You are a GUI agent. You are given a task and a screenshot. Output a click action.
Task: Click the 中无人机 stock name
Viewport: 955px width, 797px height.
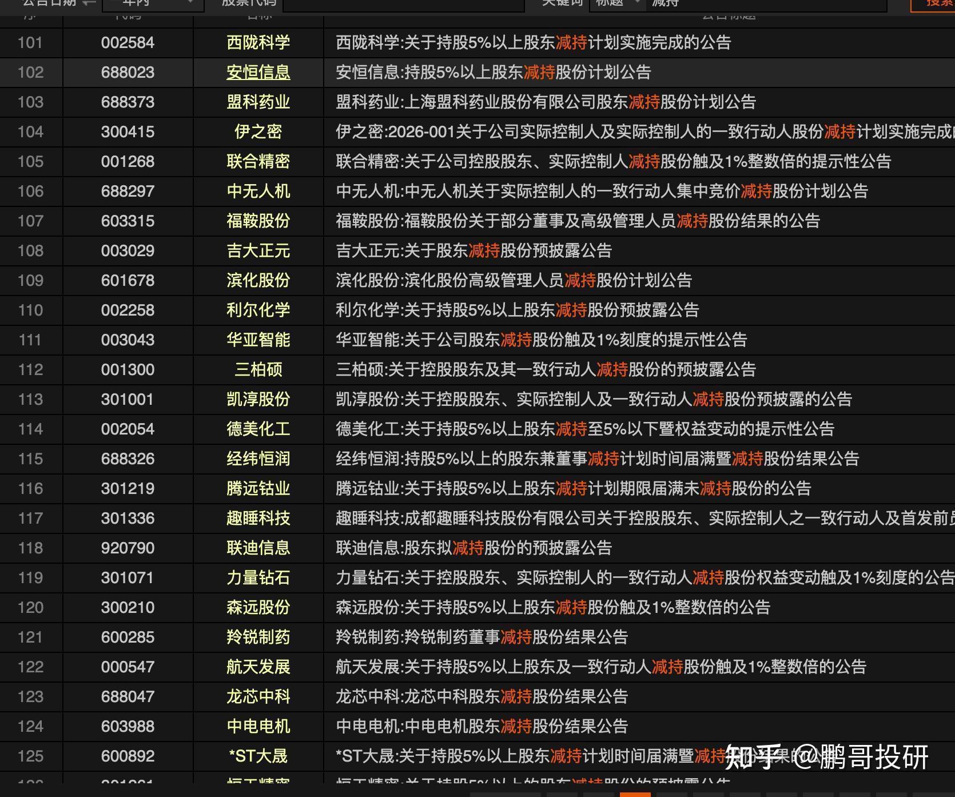(x=258, y=192)
